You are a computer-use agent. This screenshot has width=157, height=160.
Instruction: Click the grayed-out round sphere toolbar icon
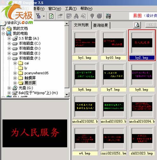point(99,16)
